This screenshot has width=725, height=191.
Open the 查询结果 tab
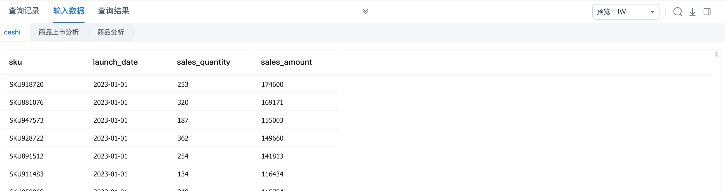pos(113,11)
